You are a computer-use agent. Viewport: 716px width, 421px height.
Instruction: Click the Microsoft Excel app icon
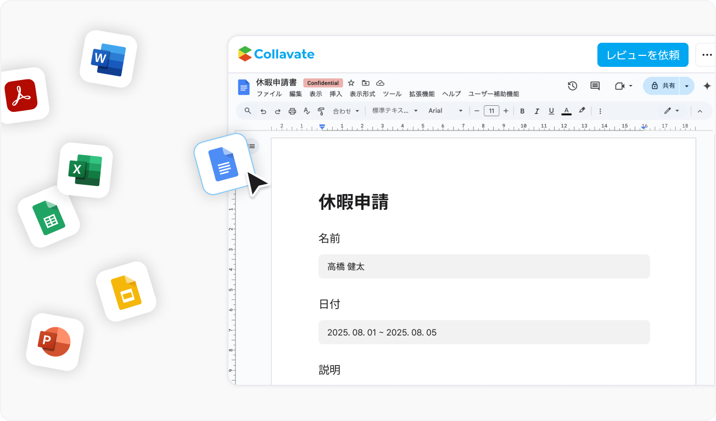click(x=85, y=170)
